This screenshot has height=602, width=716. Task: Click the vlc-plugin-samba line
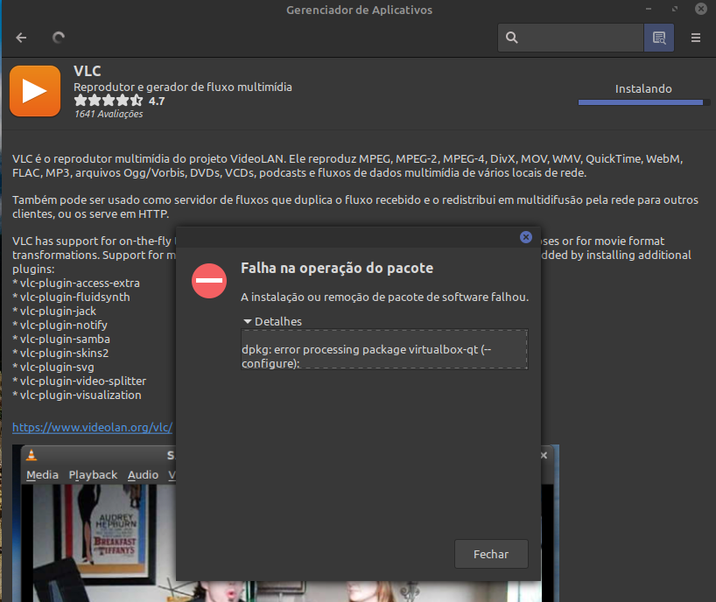click(61, 339)
